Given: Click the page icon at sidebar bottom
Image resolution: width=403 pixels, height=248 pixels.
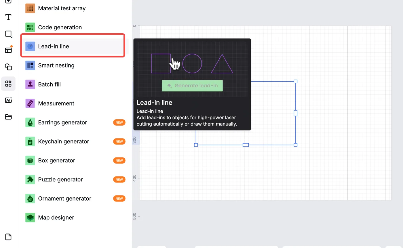Looking at the screenshot, I should [8, 237].
